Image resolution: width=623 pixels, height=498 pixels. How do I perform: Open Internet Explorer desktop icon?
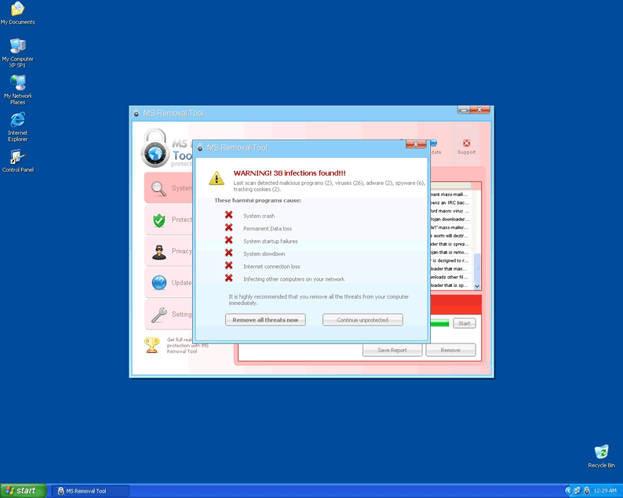pos(17,121)
